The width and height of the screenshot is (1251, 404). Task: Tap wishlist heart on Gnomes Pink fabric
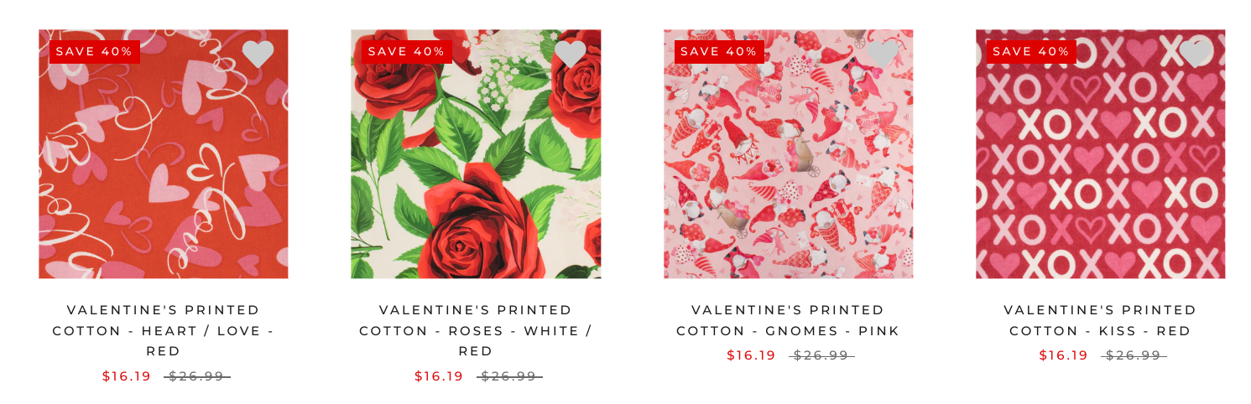[x=883, y=54]
